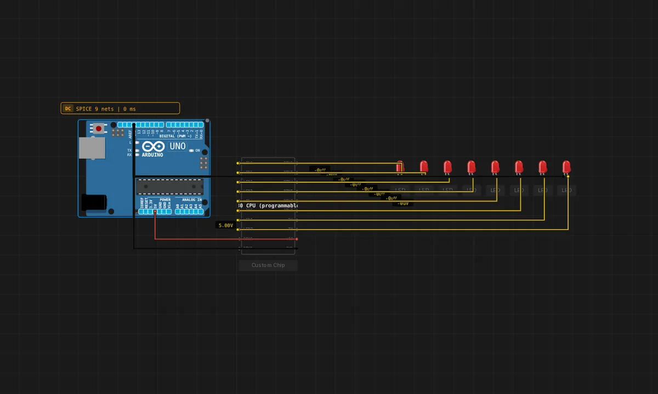
Task: Click the UNO label on the board
Action: pyautogui.click(x=178, y=146)
